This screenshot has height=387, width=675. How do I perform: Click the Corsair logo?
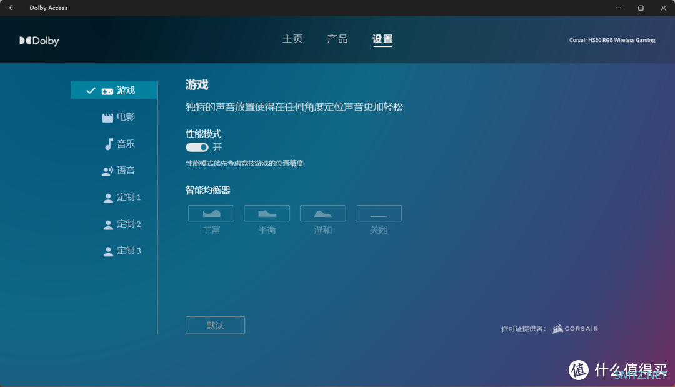(x=575, y=328)
